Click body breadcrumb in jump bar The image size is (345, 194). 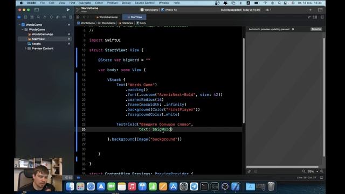(141, 23)
